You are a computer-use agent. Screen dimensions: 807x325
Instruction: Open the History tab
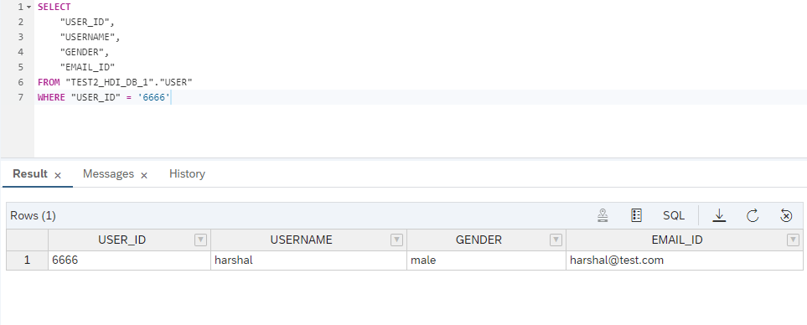187,174
